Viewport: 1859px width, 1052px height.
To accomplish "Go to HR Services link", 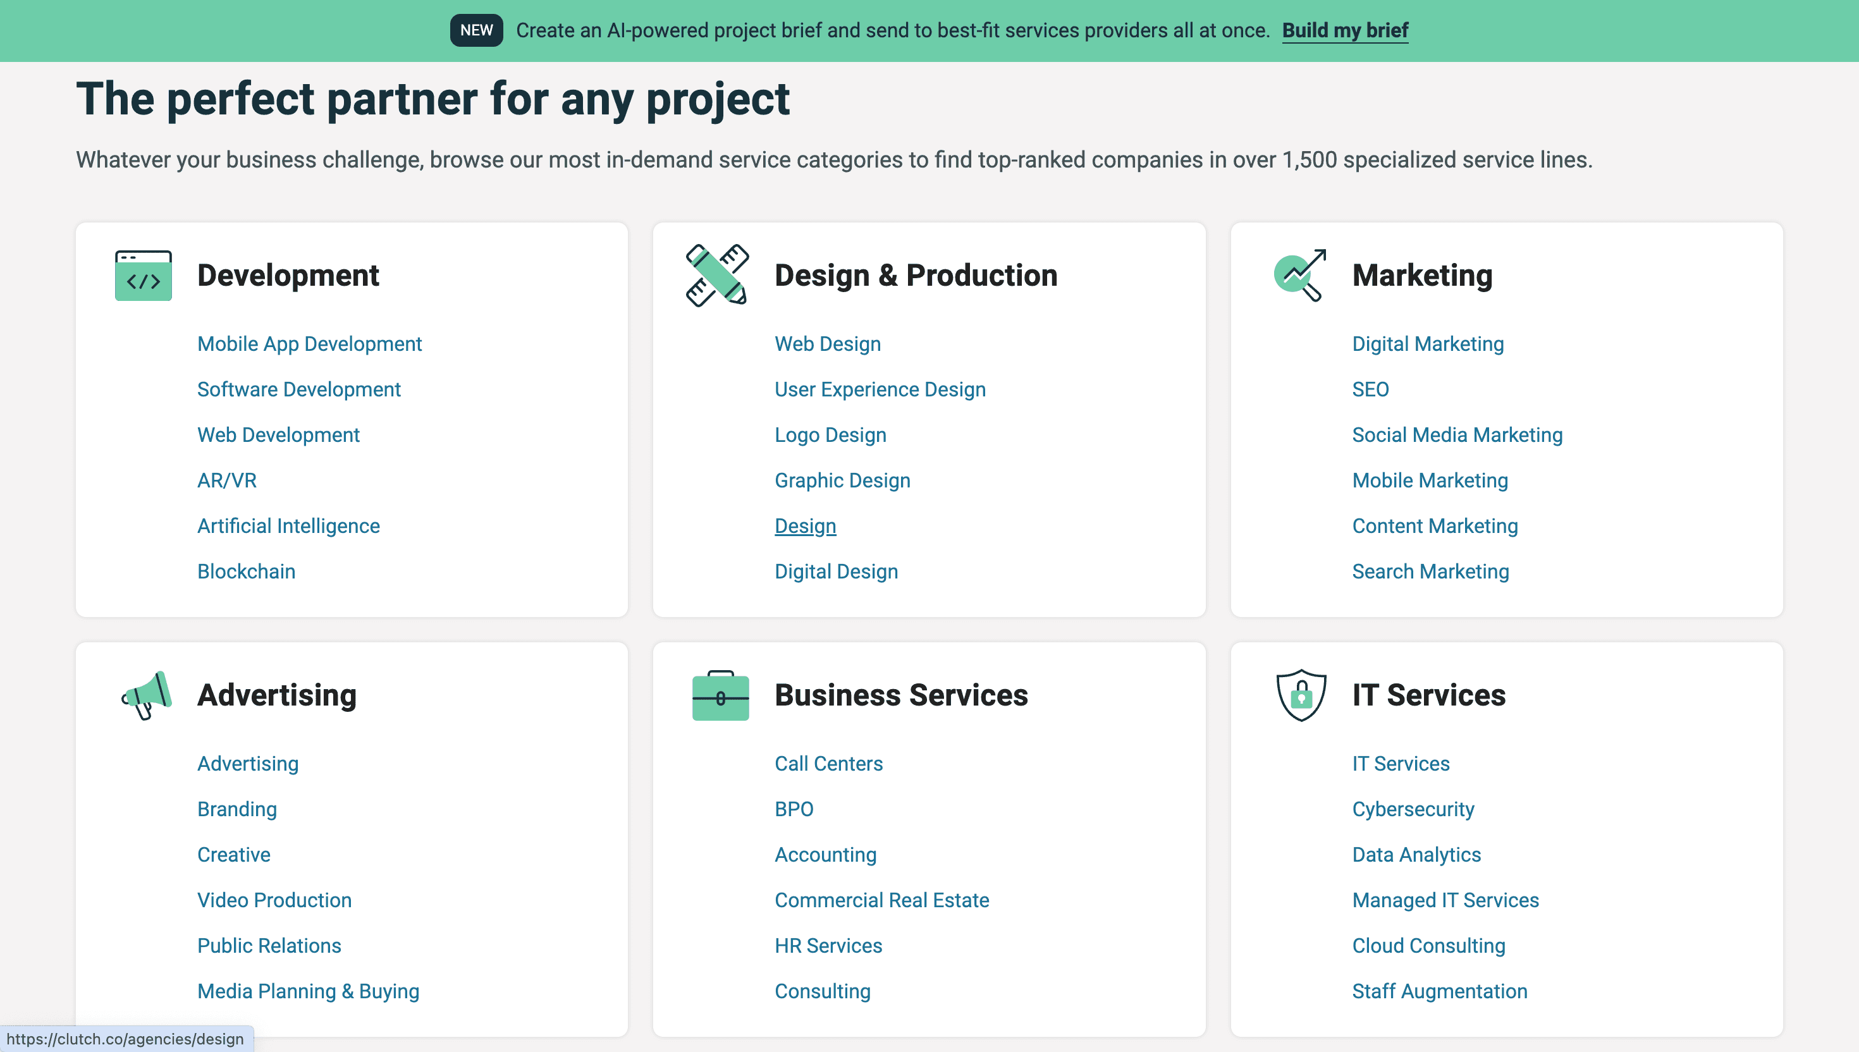I will tap(828, 946).
